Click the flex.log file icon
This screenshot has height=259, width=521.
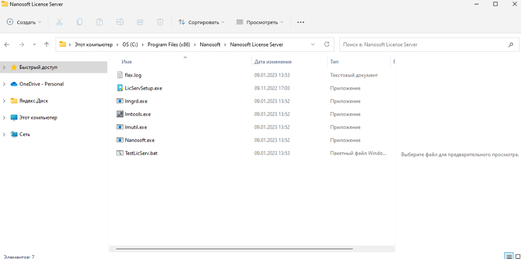point(120,75)
